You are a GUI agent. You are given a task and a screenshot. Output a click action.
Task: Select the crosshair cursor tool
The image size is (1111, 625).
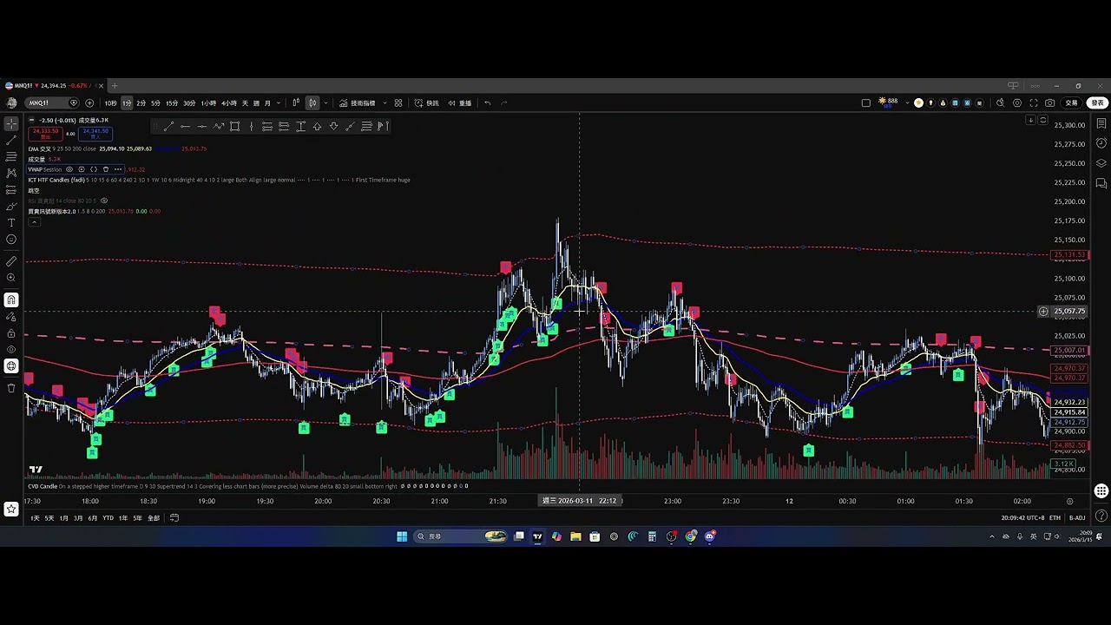11,124
